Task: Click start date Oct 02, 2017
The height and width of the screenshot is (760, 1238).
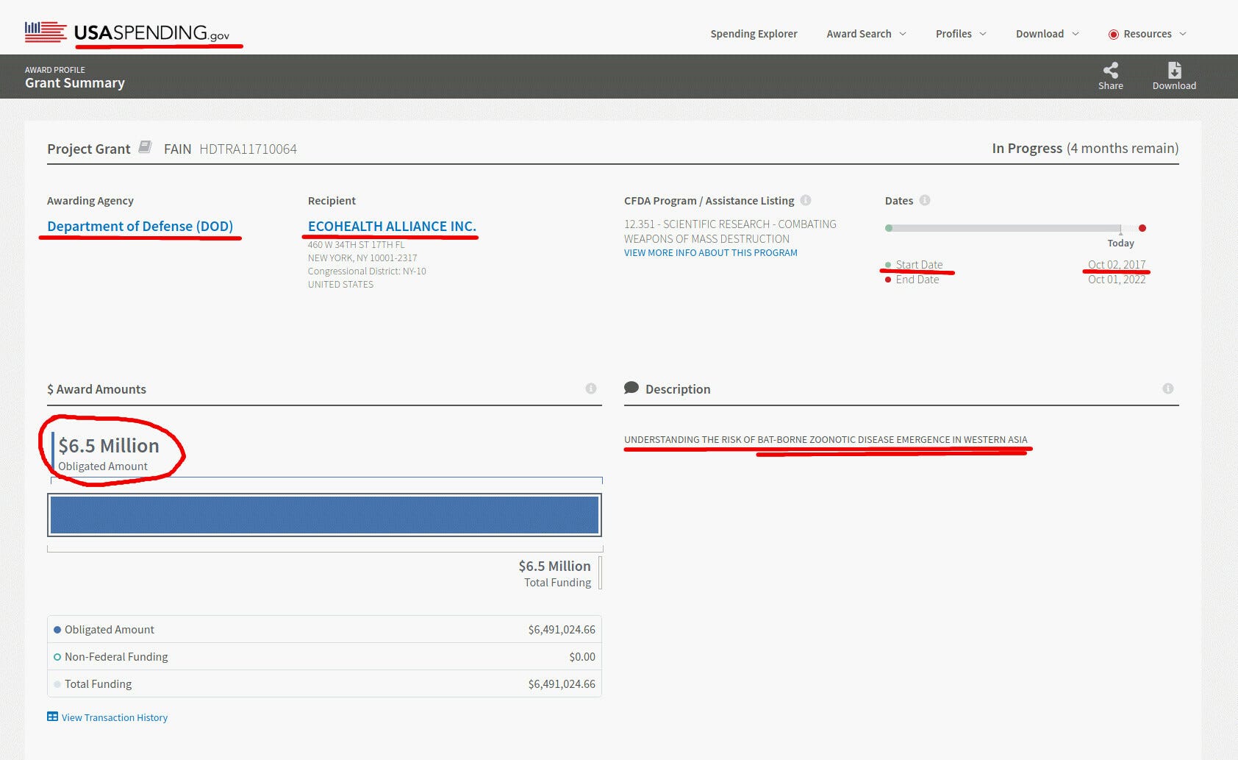Action: click(1117, 264)
